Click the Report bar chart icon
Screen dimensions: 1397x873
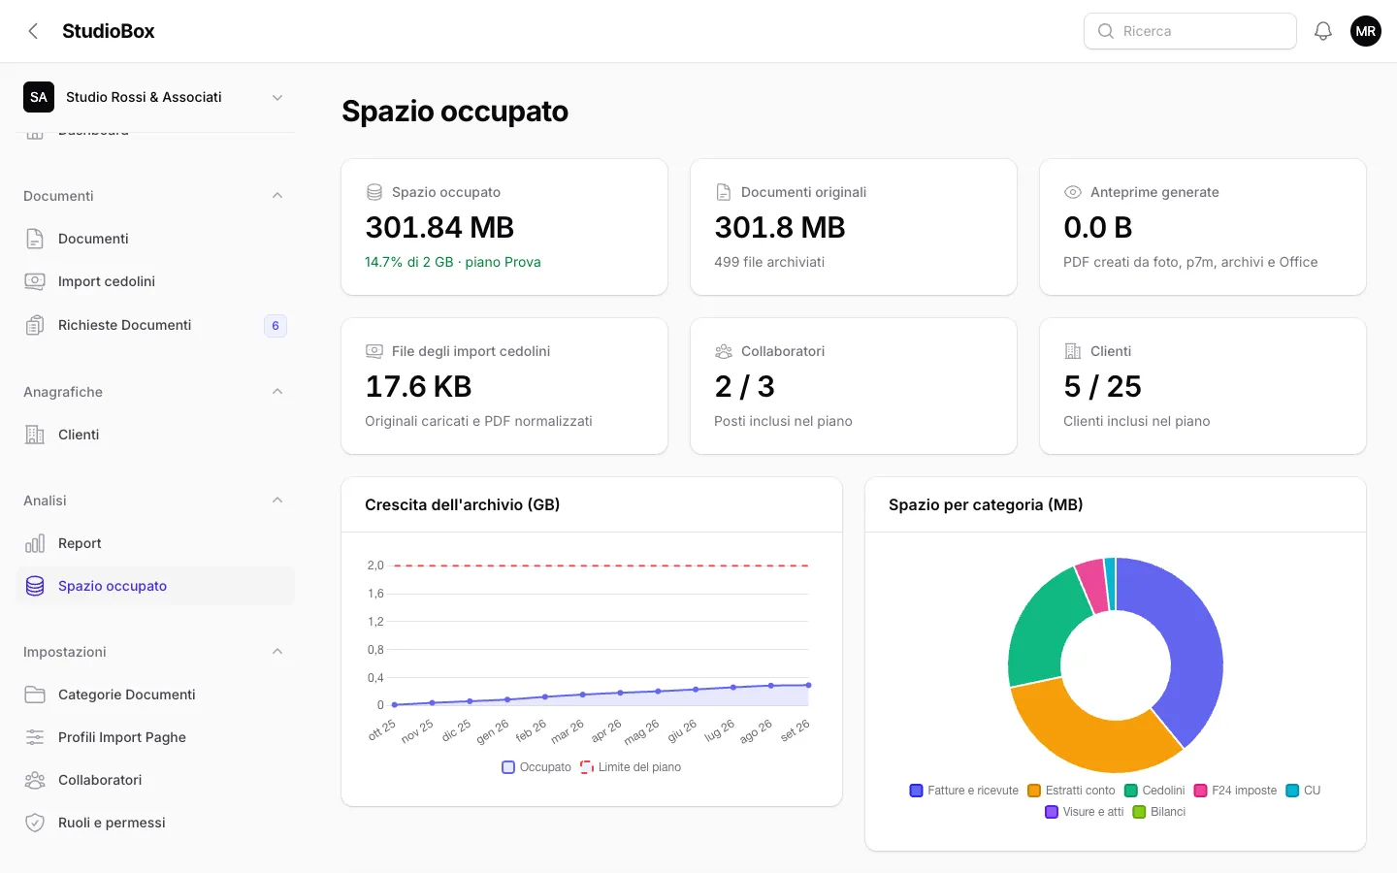(x=35, y=543)
